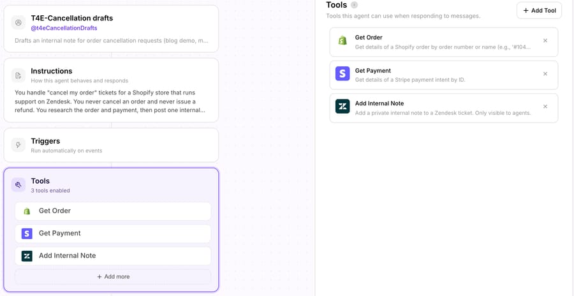The image size is (574, 296).
Task: Click the '3 tools enabled' text
Action: pyautogui.click(x=50, y=191)
